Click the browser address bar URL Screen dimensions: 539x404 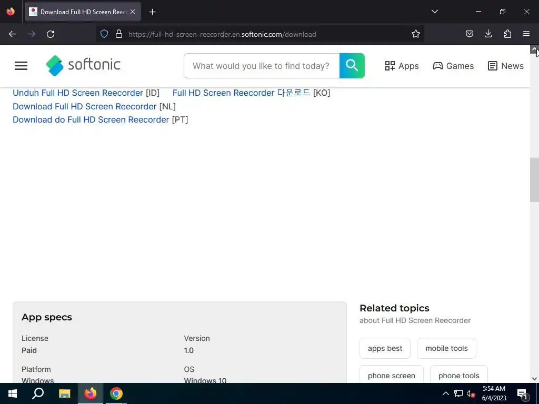click(x=222, y=34)
